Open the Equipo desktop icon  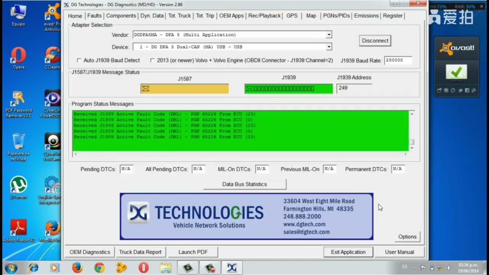click(18, 15)
